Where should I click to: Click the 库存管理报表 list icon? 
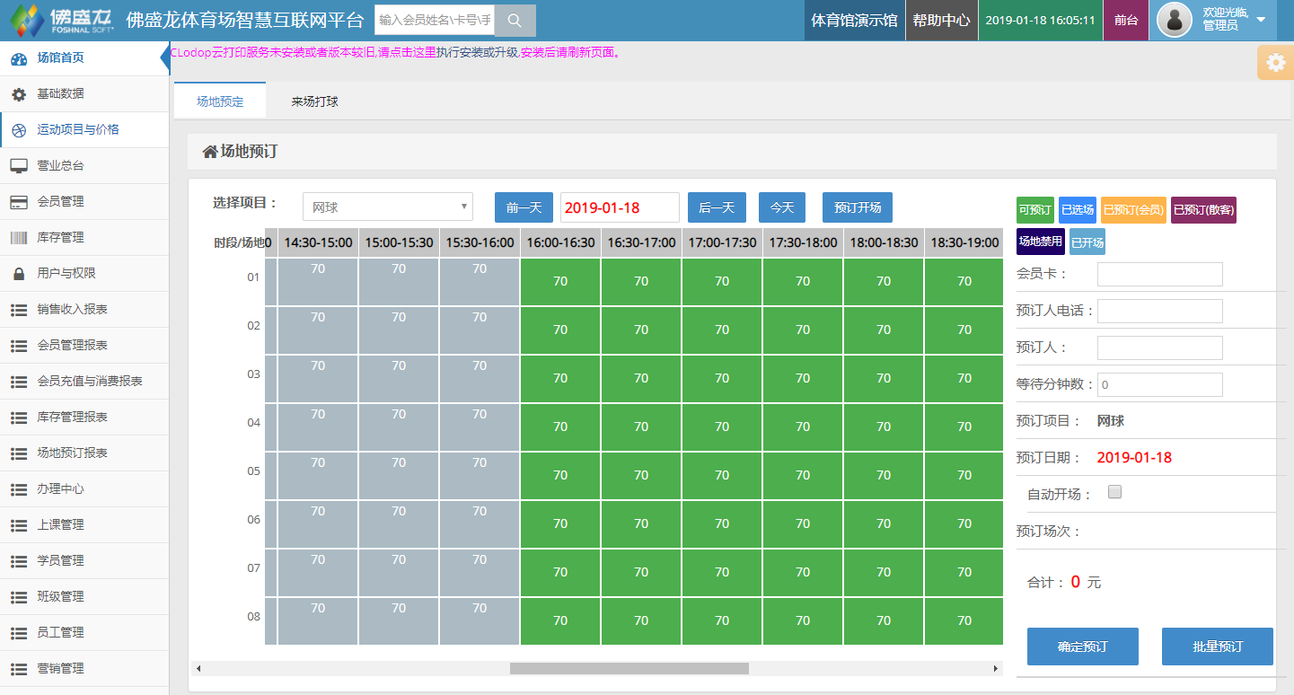19,418
